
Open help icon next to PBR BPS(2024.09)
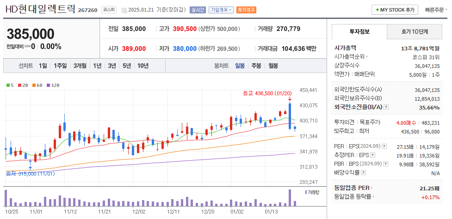click(x=386, y=164)
